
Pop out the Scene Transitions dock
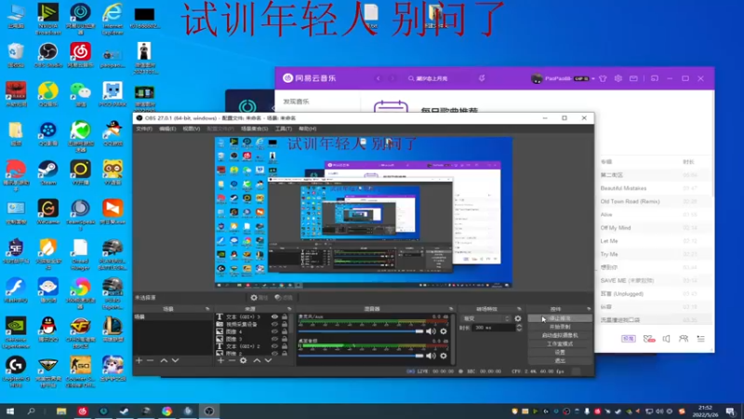(x=519, y=309)
